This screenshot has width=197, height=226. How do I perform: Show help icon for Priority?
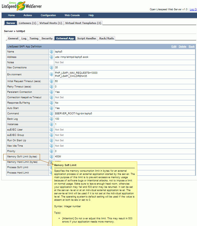(51, 151)
